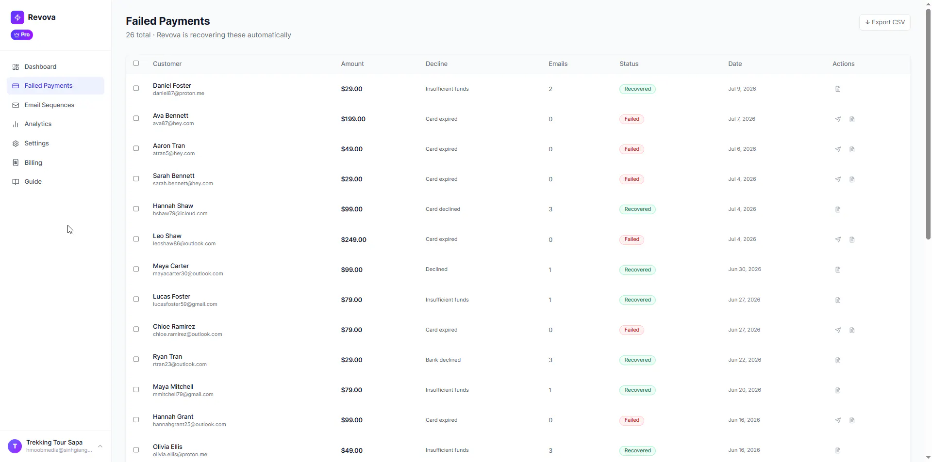
Task: Open Settings from the sidebar
Action: (55, 143)
